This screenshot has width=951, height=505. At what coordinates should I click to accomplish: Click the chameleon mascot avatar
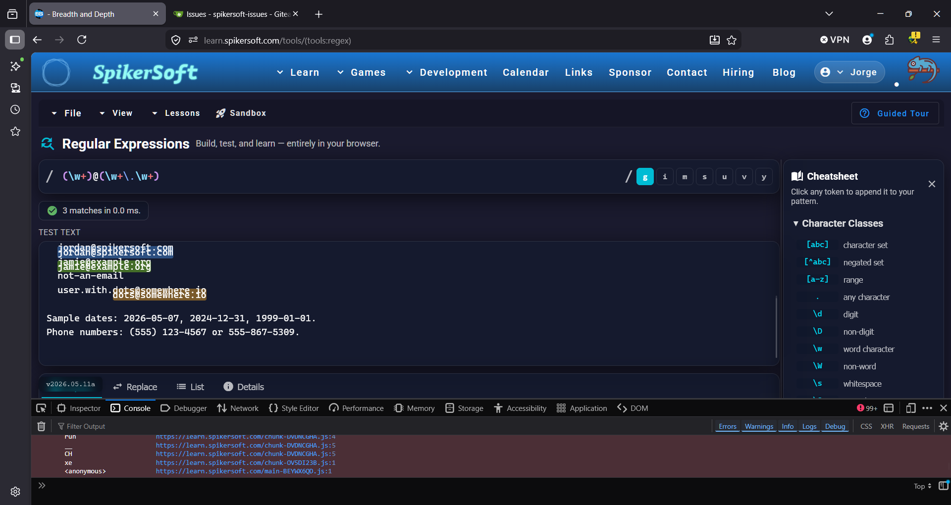(923, 71)
